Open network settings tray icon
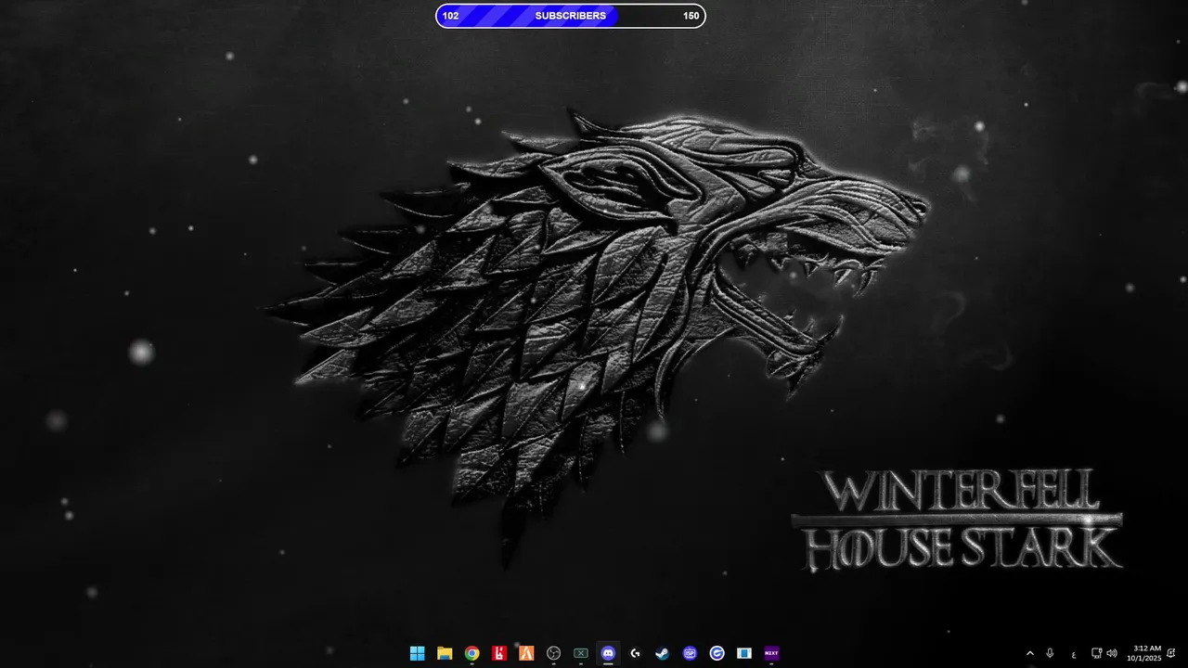Screen dimensions: 1188x668 1096,653
